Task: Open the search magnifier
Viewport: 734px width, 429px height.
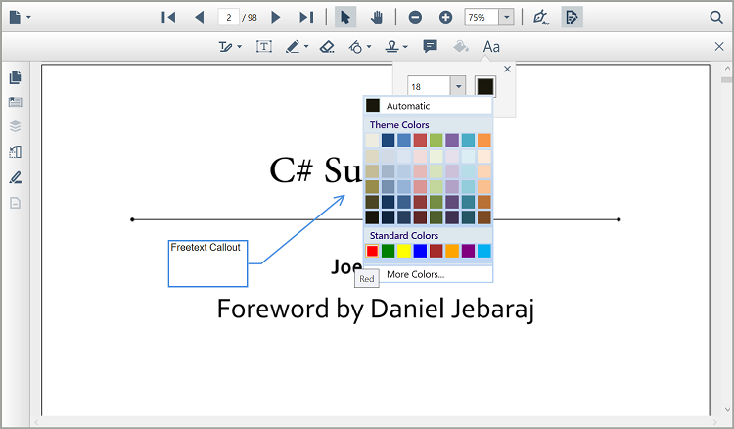Action: [715, 18]
